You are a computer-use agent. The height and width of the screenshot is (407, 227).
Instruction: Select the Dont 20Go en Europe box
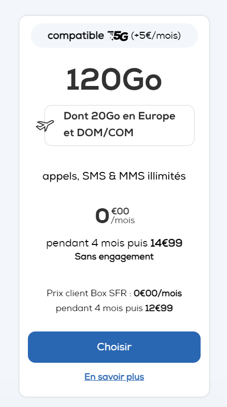(119, 125)
